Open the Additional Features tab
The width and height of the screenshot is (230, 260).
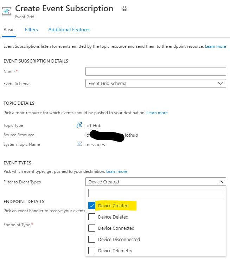click(69, 30)
